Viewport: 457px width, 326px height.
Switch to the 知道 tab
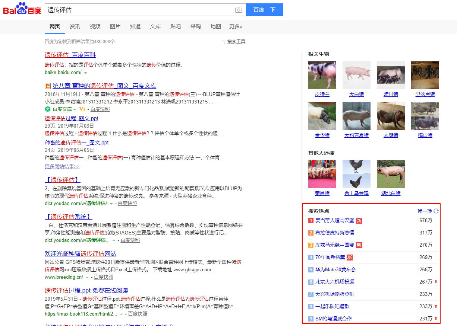[135, 26]
